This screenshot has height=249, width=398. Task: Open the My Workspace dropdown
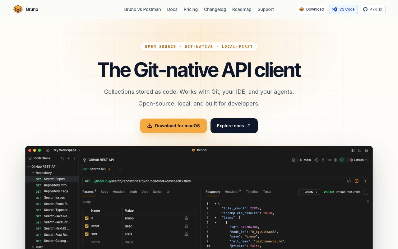click(x=67, y=150)
